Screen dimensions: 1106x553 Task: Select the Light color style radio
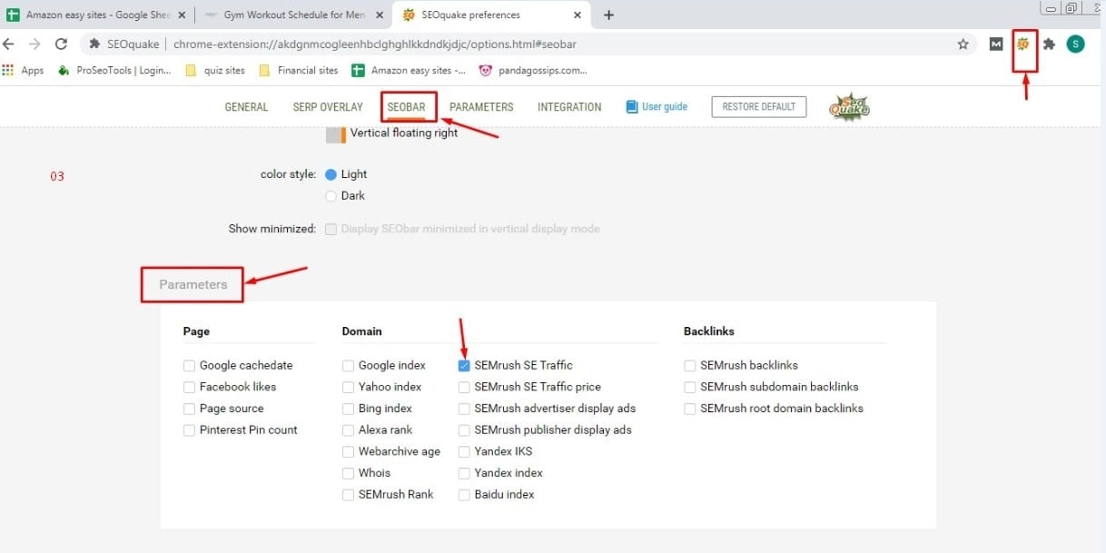(x=331, y=174)
